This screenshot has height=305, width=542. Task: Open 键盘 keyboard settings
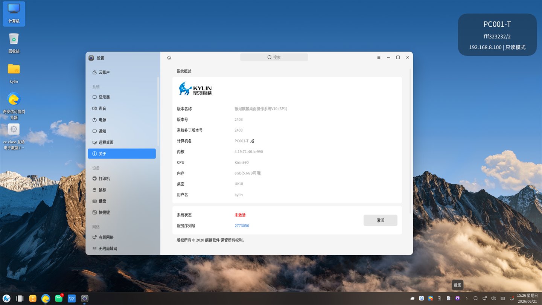pos(122,201)
